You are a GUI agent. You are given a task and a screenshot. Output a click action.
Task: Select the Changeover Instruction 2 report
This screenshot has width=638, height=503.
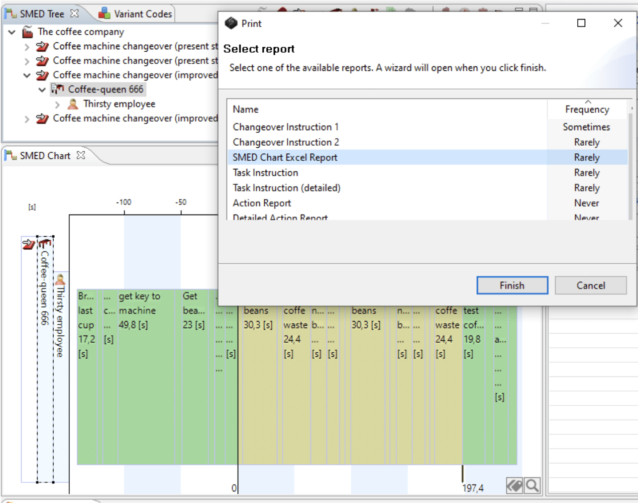pyautogui.click(x=428, y=142)
